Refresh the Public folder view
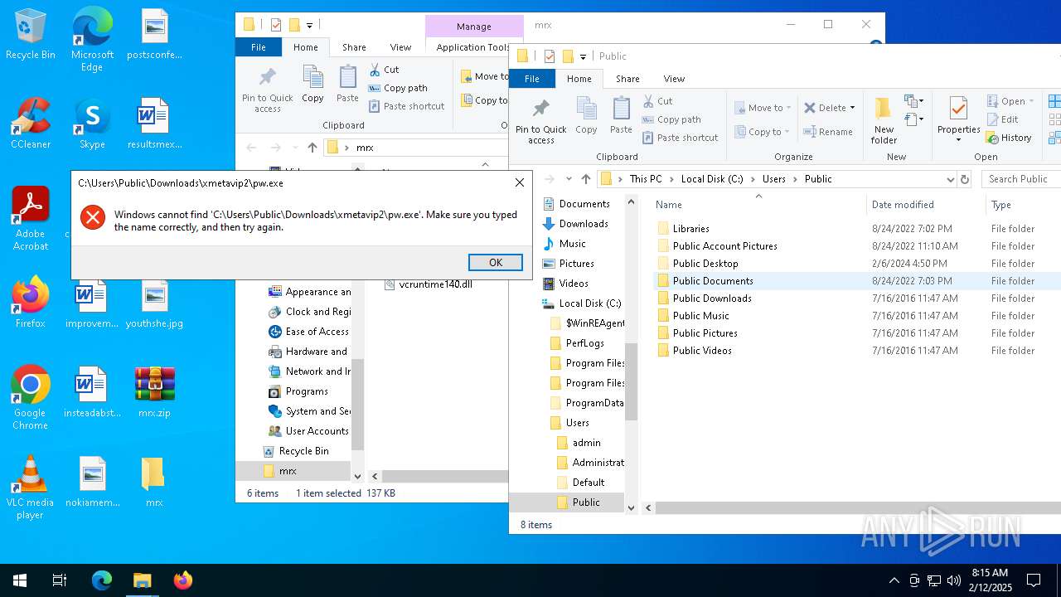1061x597 pixels. coord(964,179)
